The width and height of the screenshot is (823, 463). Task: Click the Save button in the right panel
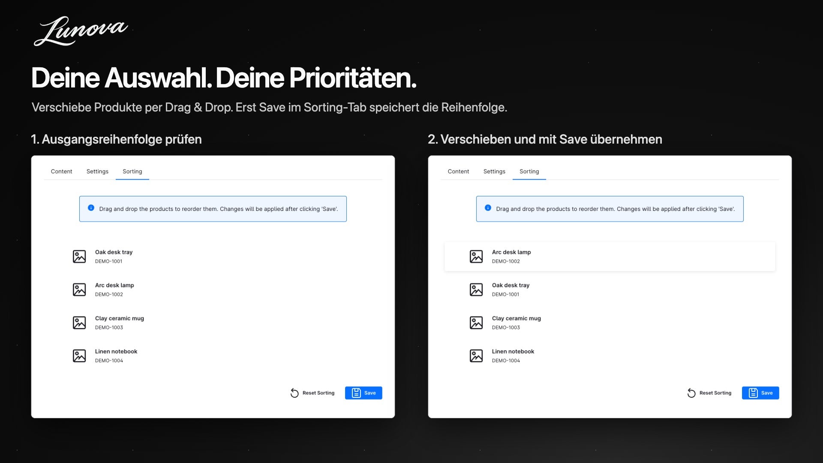(x=760, y=393)
